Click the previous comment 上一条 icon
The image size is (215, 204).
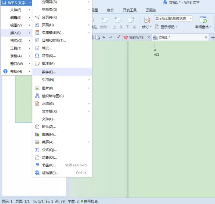pyautogui.click(x=118, y=20)
